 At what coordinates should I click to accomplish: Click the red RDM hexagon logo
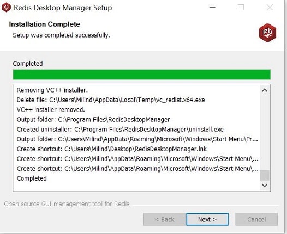point(267,33)
